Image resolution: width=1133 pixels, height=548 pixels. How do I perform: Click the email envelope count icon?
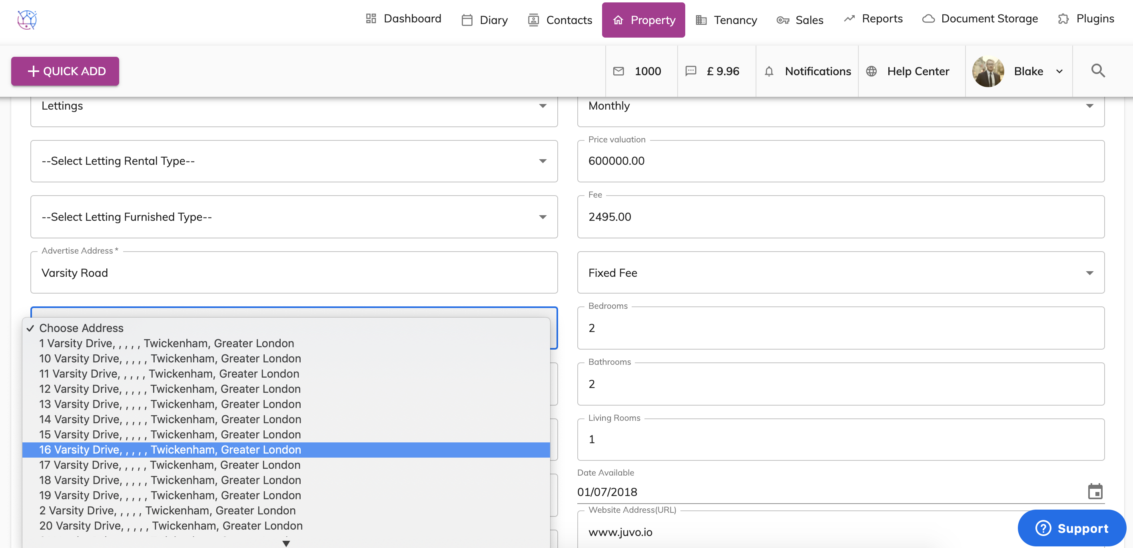618,71
